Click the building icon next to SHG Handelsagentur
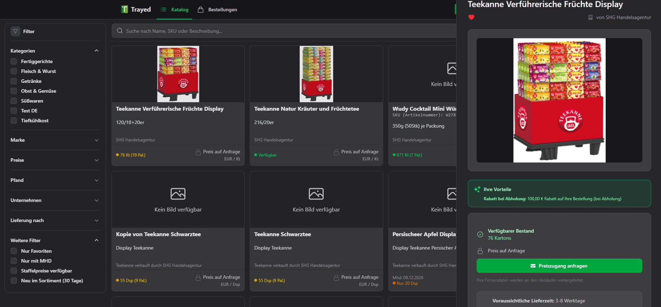 point(590,17)
